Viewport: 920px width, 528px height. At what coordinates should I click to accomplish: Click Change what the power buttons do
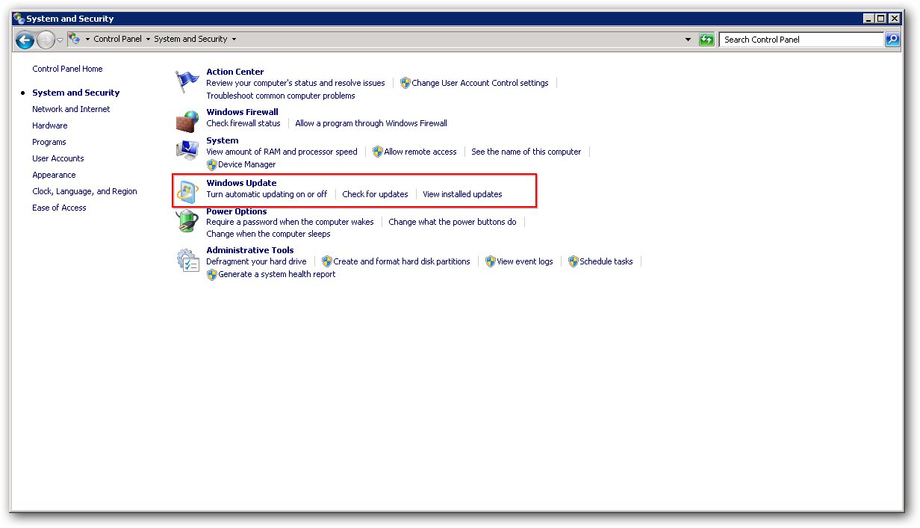point(453,222)
